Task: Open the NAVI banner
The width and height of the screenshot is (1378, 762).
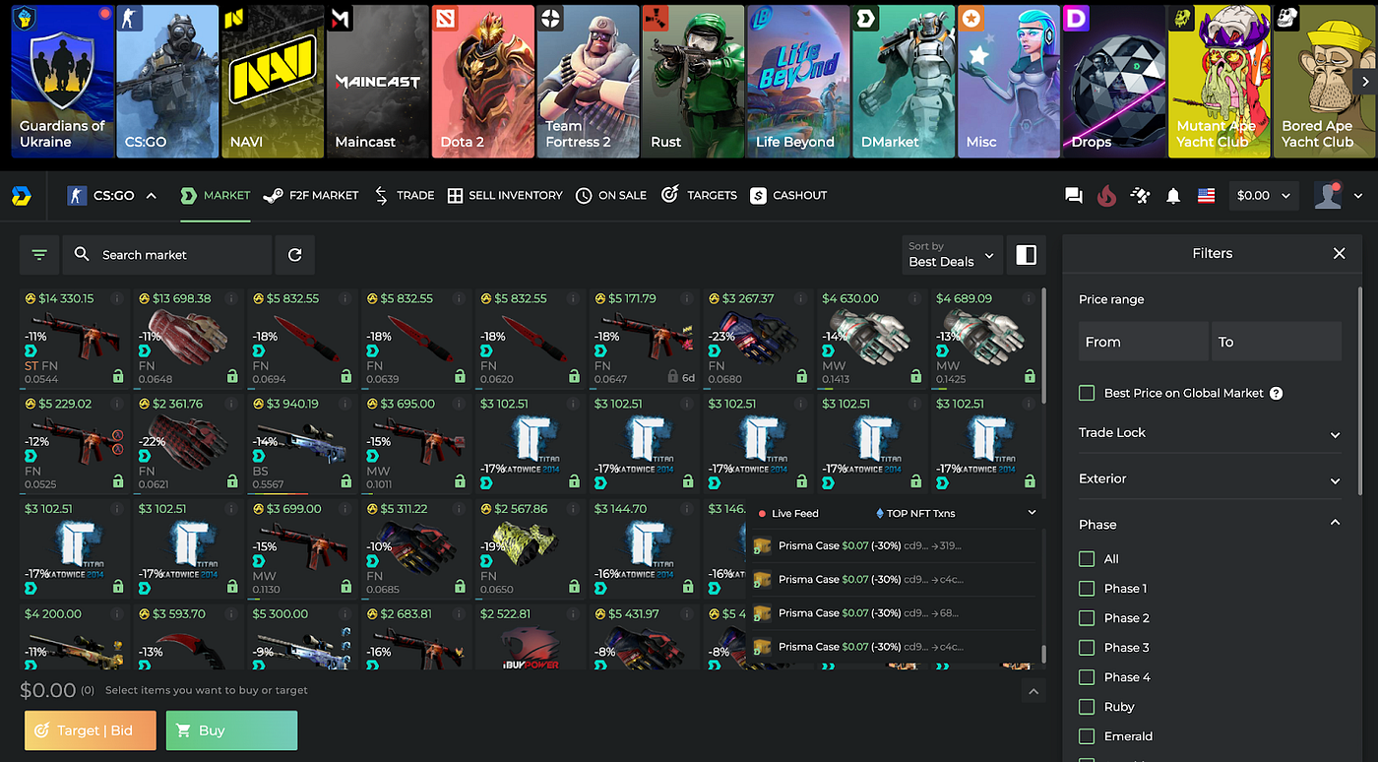Action: click(273, 81)
